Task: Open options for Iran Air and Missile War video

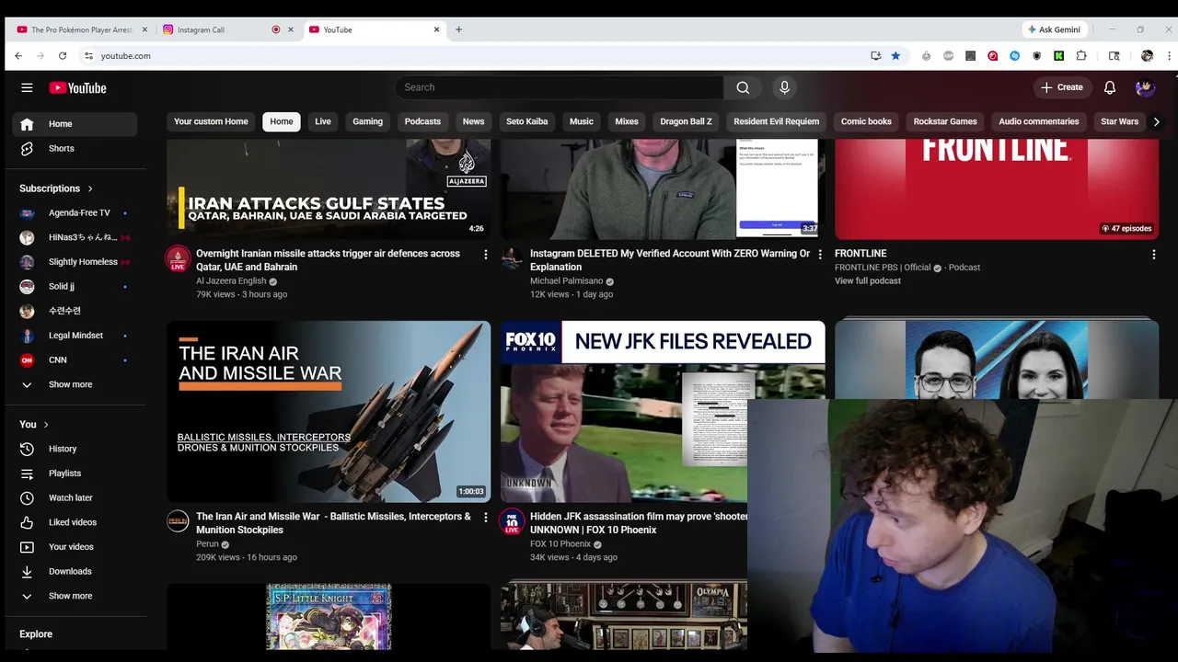Action: (x=486, y=518)
